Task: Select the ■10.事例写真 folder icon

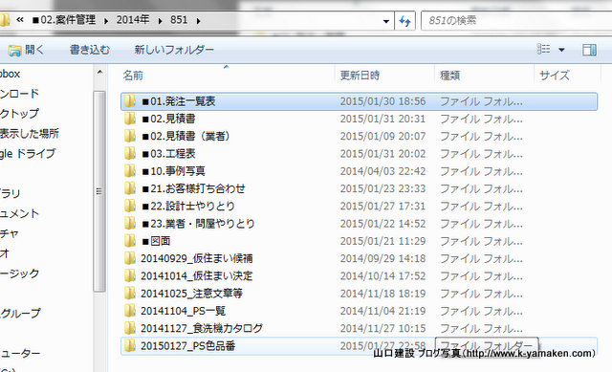Action: (x=130, y=171)
